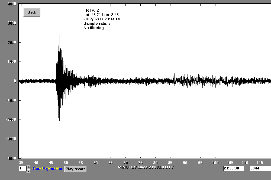Image resolution: width=271 pixels, height=180 pixels.
Task: Click the 60 minute tick on time axis
Action: click(96, 163)
